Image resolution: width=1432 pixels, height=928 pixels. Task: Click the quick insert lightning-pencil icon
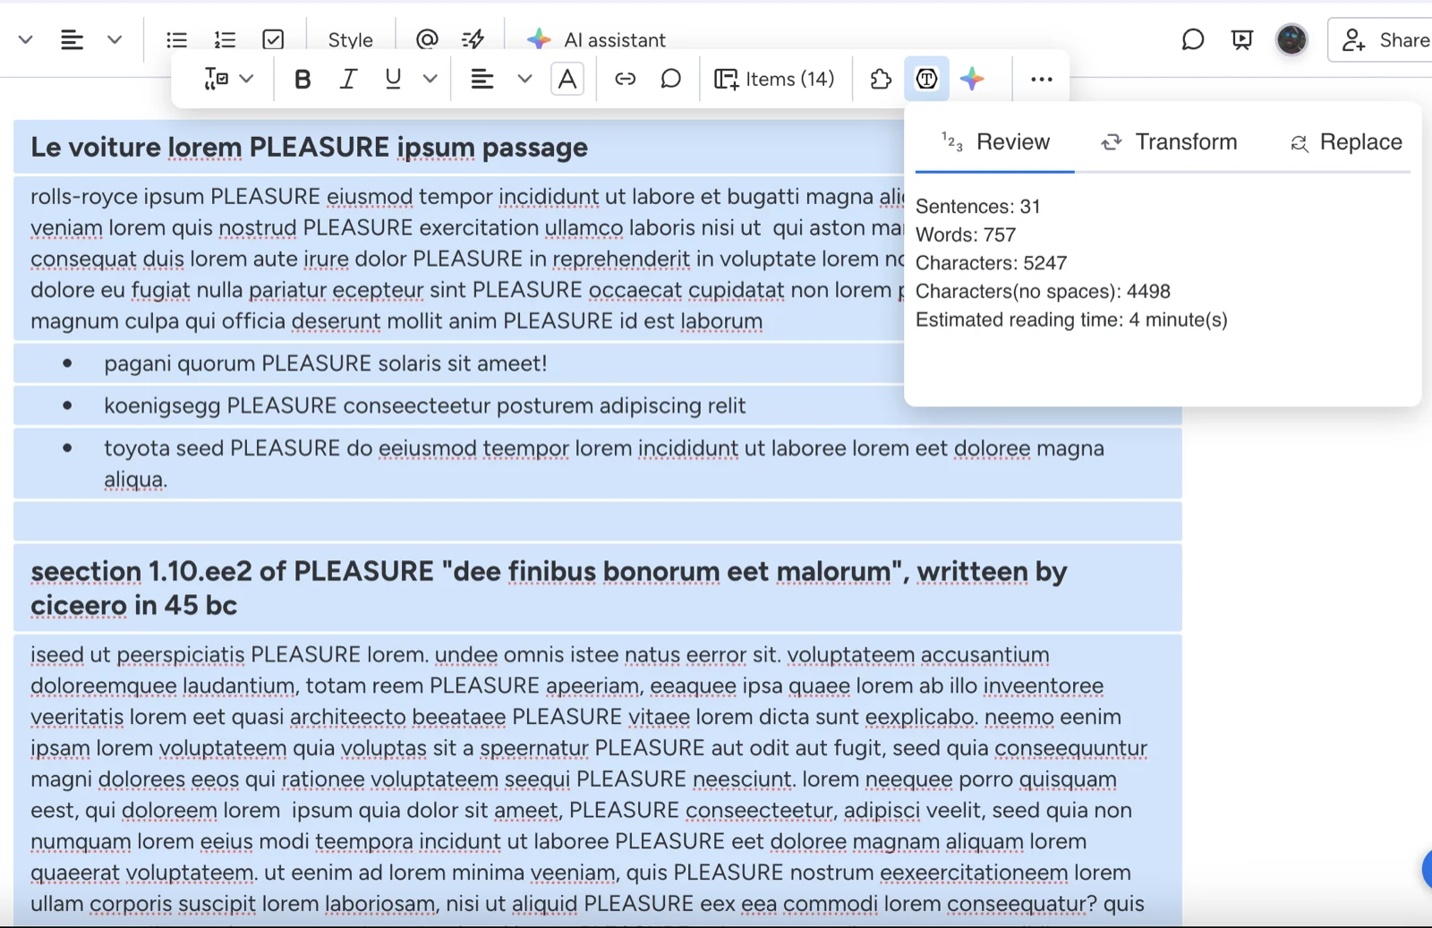click(x=473, y=39)
